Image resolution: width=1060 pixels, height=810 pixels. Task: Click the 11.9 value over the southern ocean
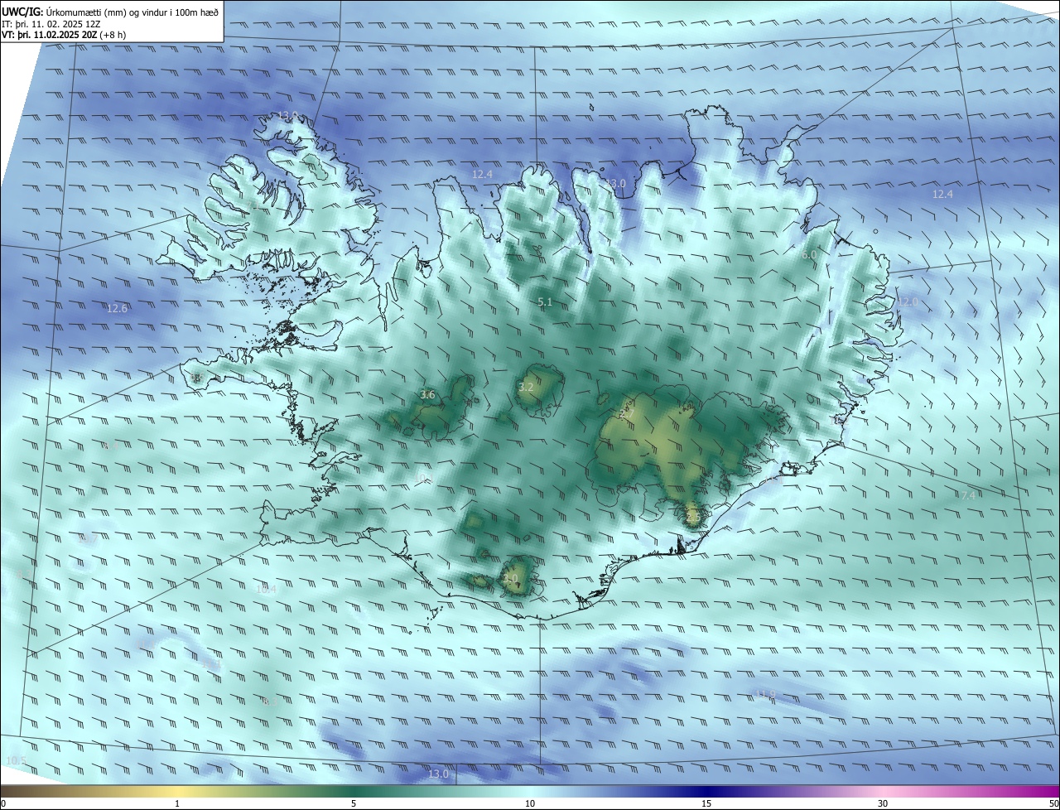(x=765, y=694)
